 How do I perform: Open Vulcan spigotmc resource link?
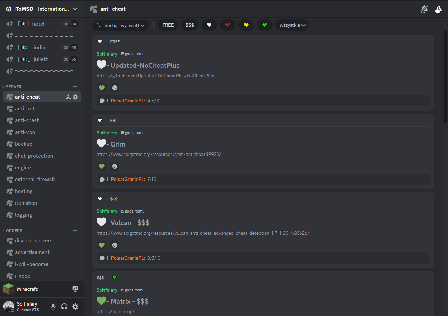tap(203, 233)
